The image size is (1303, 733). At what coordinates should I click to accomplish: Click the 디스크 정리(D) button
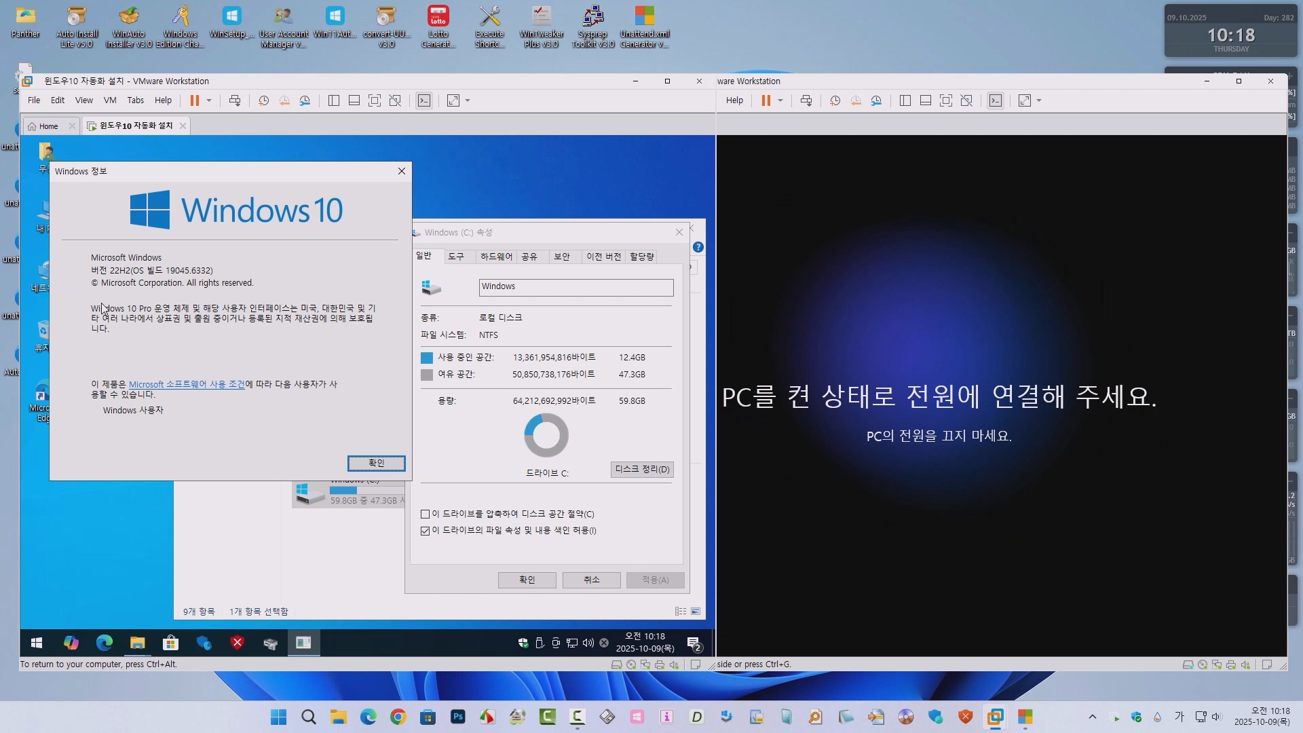(x=641, y=470)
